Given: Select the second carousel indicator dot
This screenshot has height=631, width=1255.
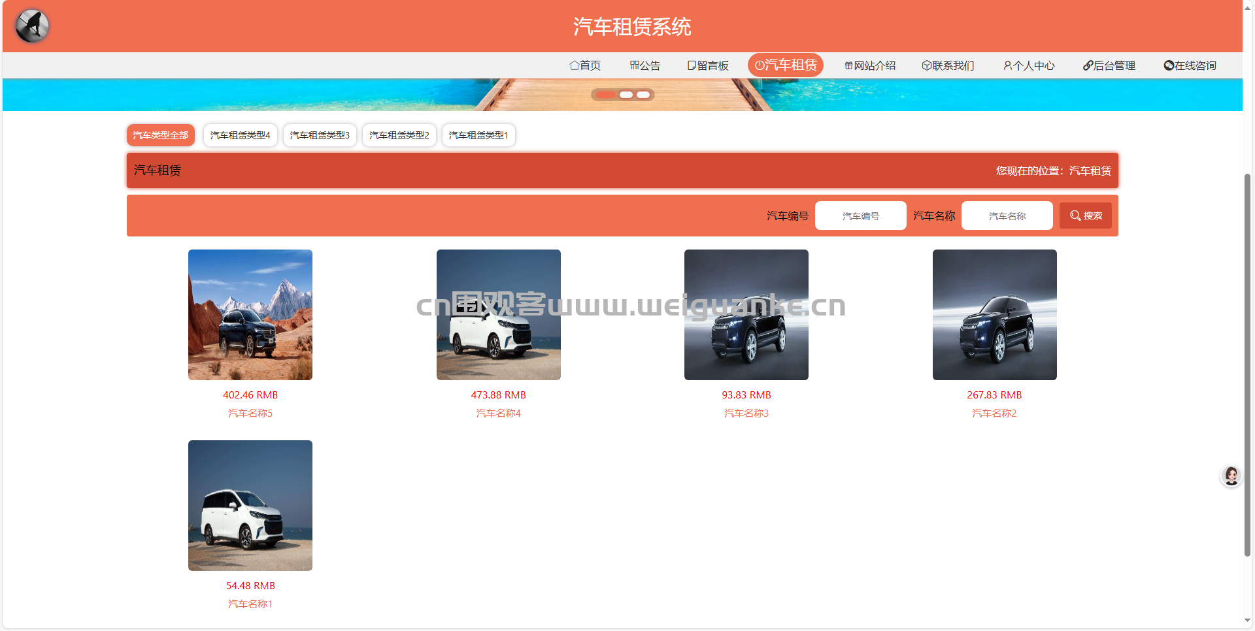Looking at the screenshot, I should tap(626, 95).
